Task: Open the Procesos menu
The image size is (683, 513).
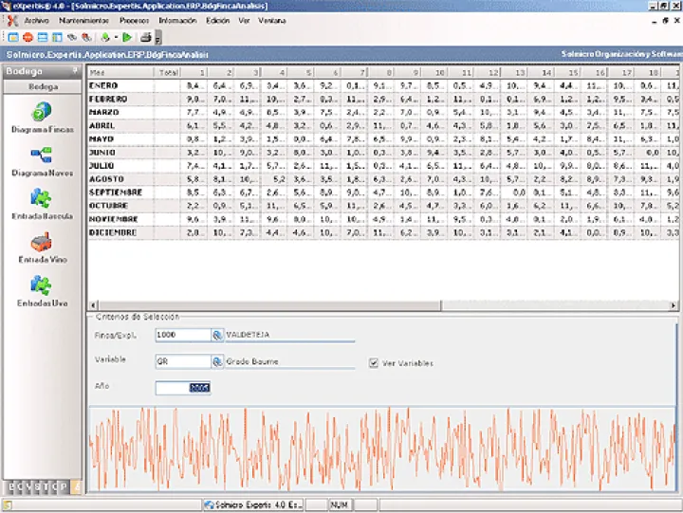Action: (134, 19)
